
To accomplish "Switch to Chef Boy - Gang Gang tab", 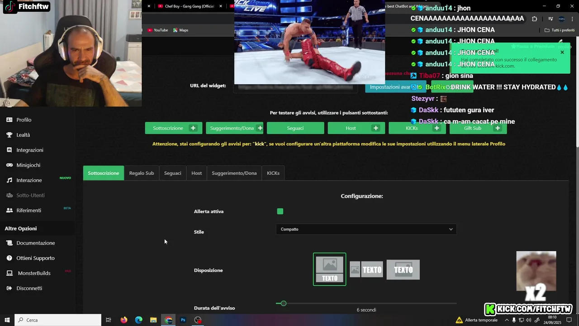I will click(186, 6).
